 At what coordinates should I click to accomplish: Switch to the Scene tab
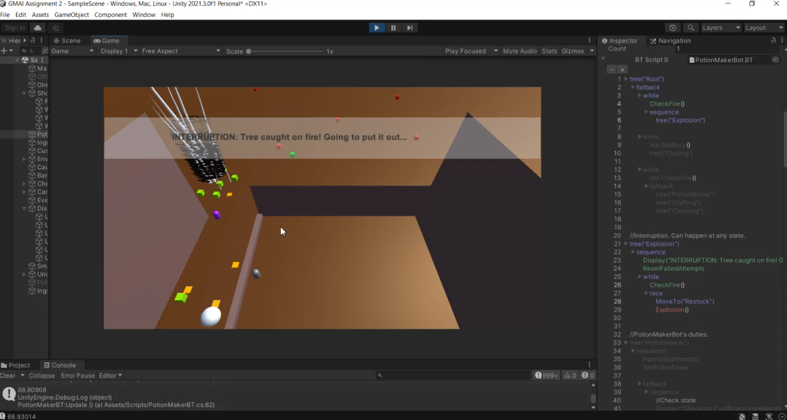click(x=67, y=40)
